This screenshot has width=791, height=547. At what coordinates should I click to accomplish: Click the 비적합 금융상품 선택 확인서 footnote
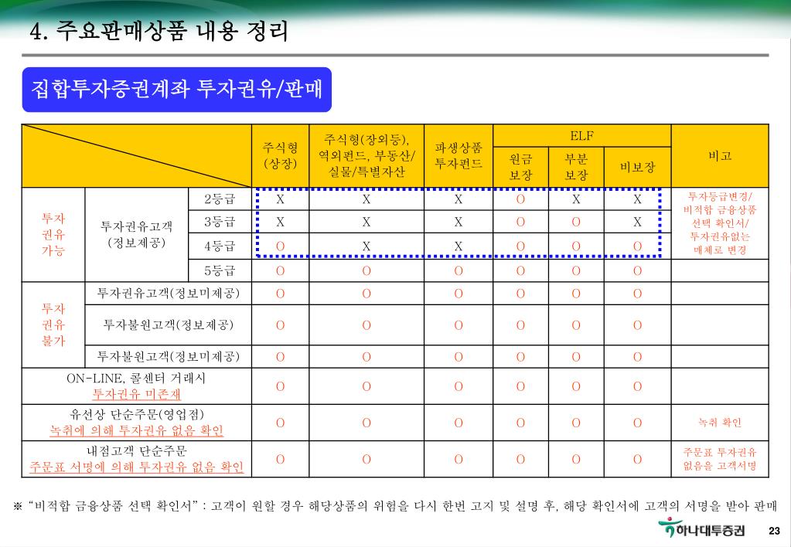396,505
